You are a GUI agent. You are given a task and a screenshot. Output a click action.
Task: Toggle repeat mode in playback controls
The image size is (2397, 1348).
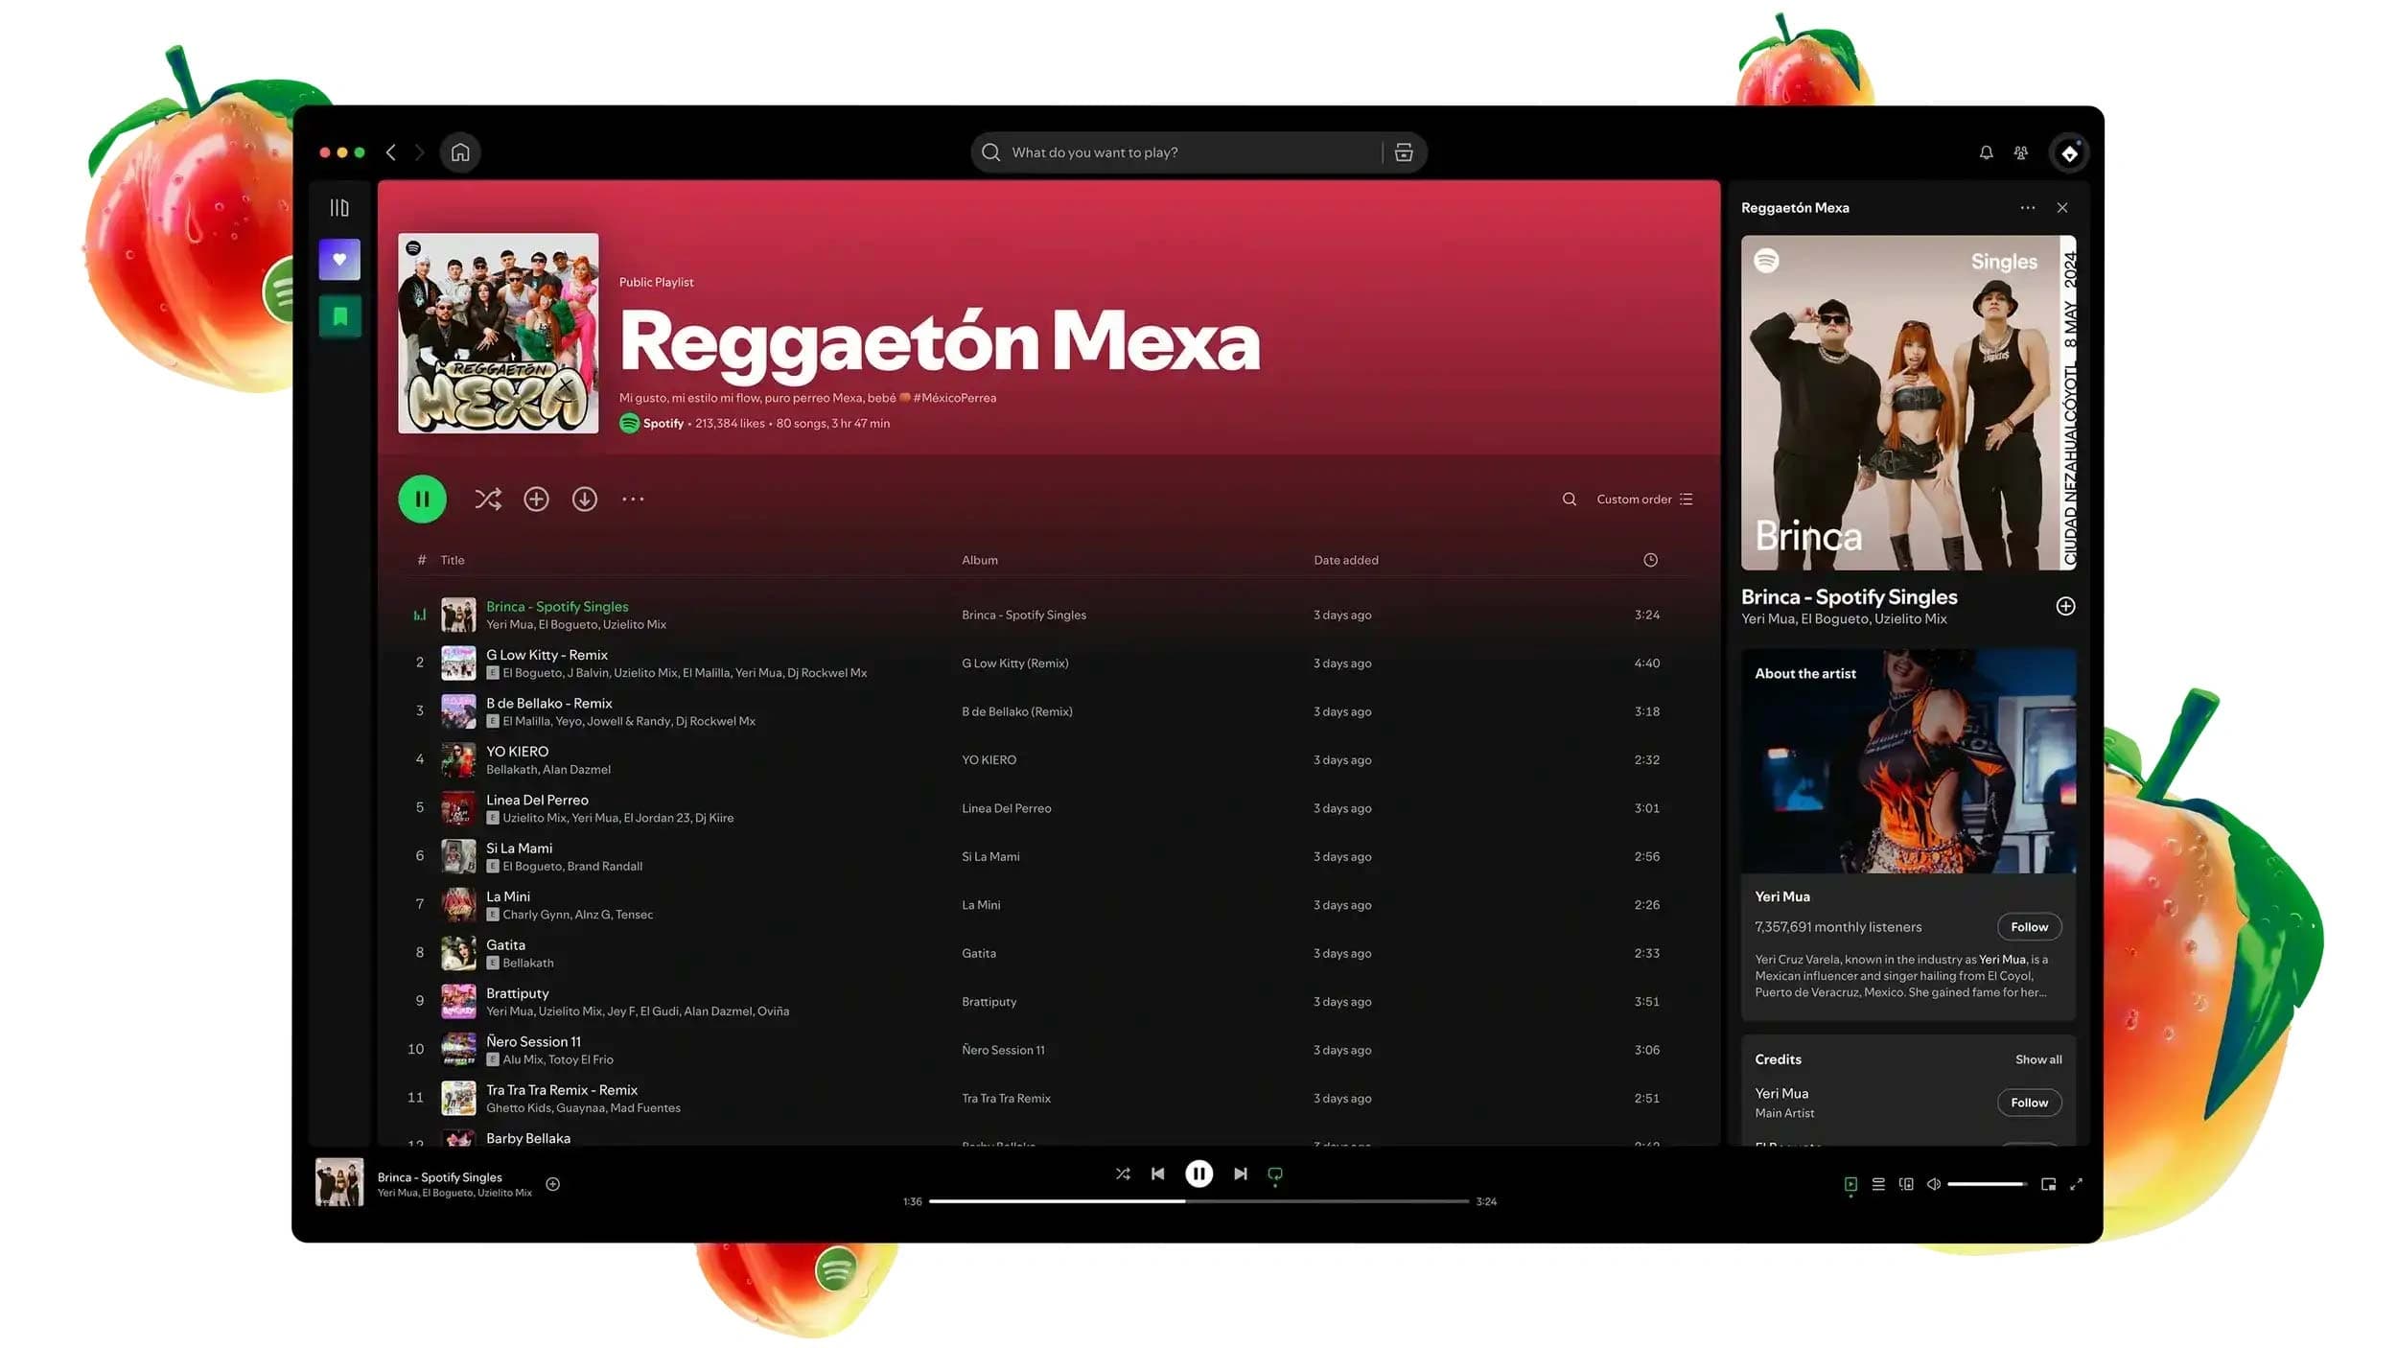coord(1274,1174)
